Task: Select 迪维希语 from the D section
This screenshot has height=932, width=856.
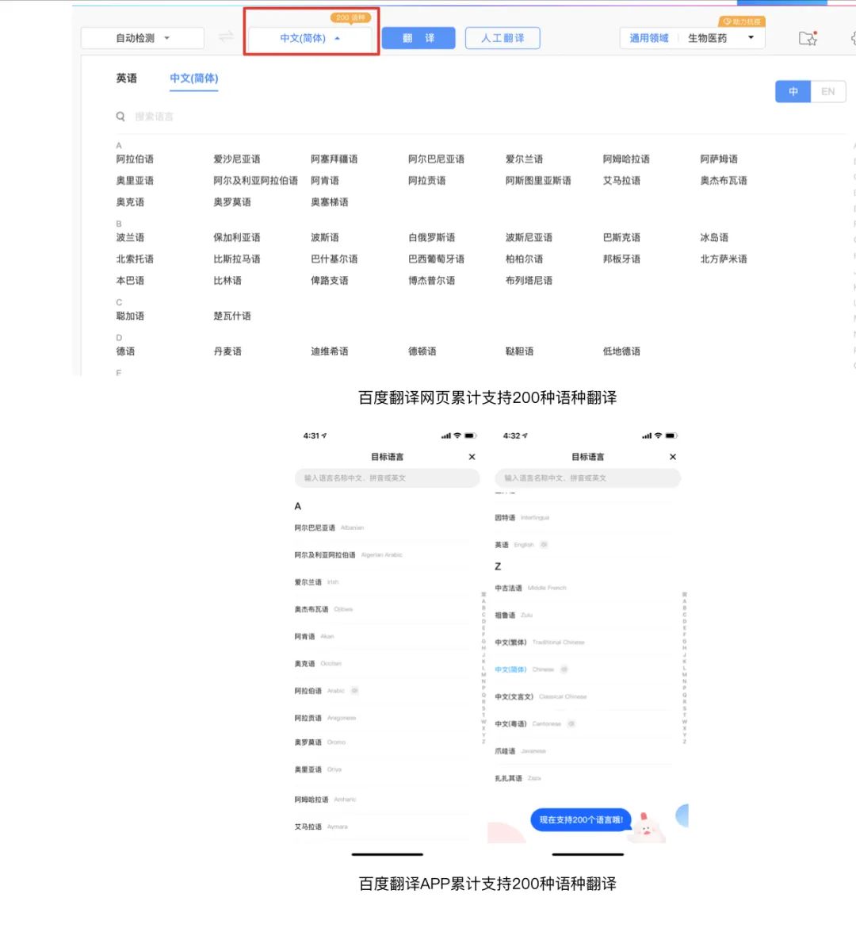Action: (330, 351)
